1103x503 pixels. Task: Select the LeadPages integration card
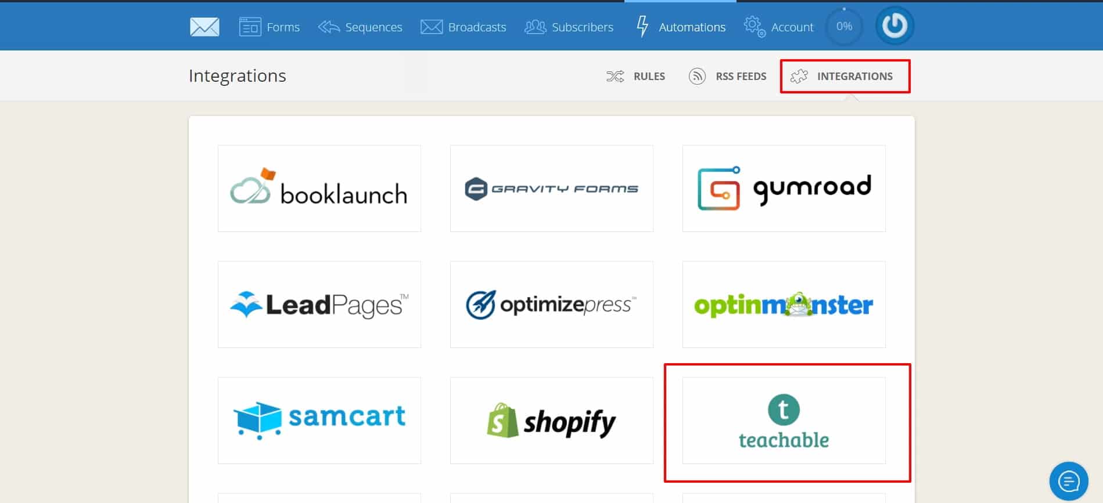319,305
